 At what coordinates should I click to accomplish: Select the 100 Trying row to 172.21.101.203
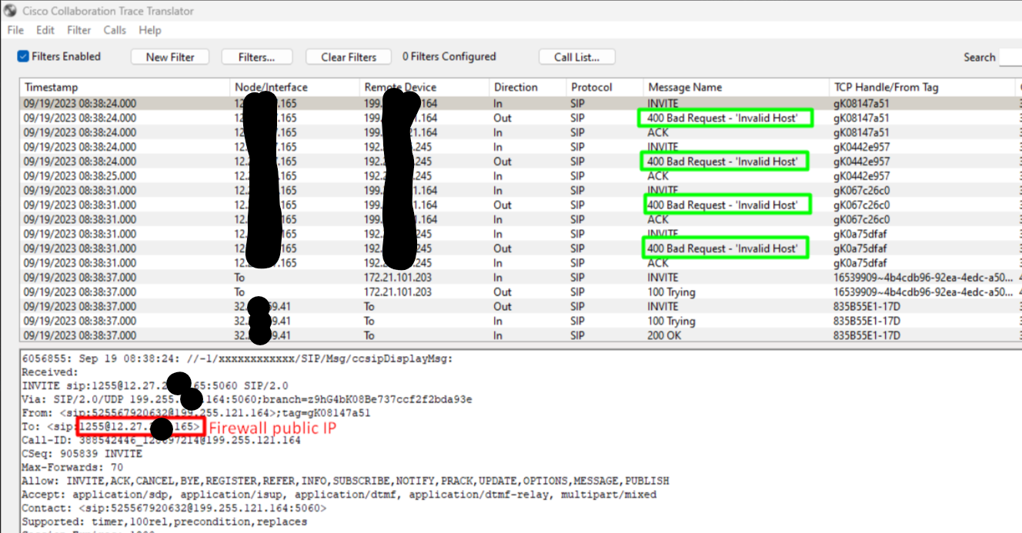[x=520, y=292]
